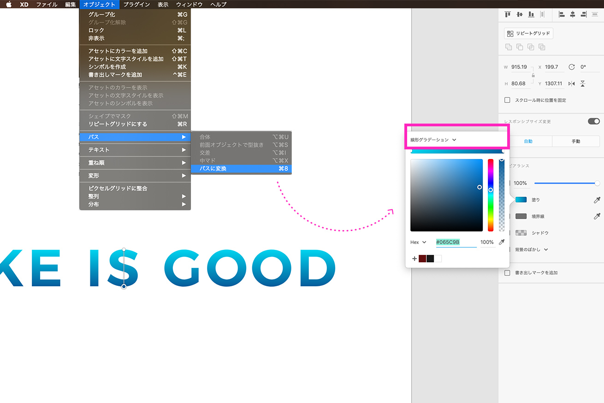Flip the object horizontally

572,83
